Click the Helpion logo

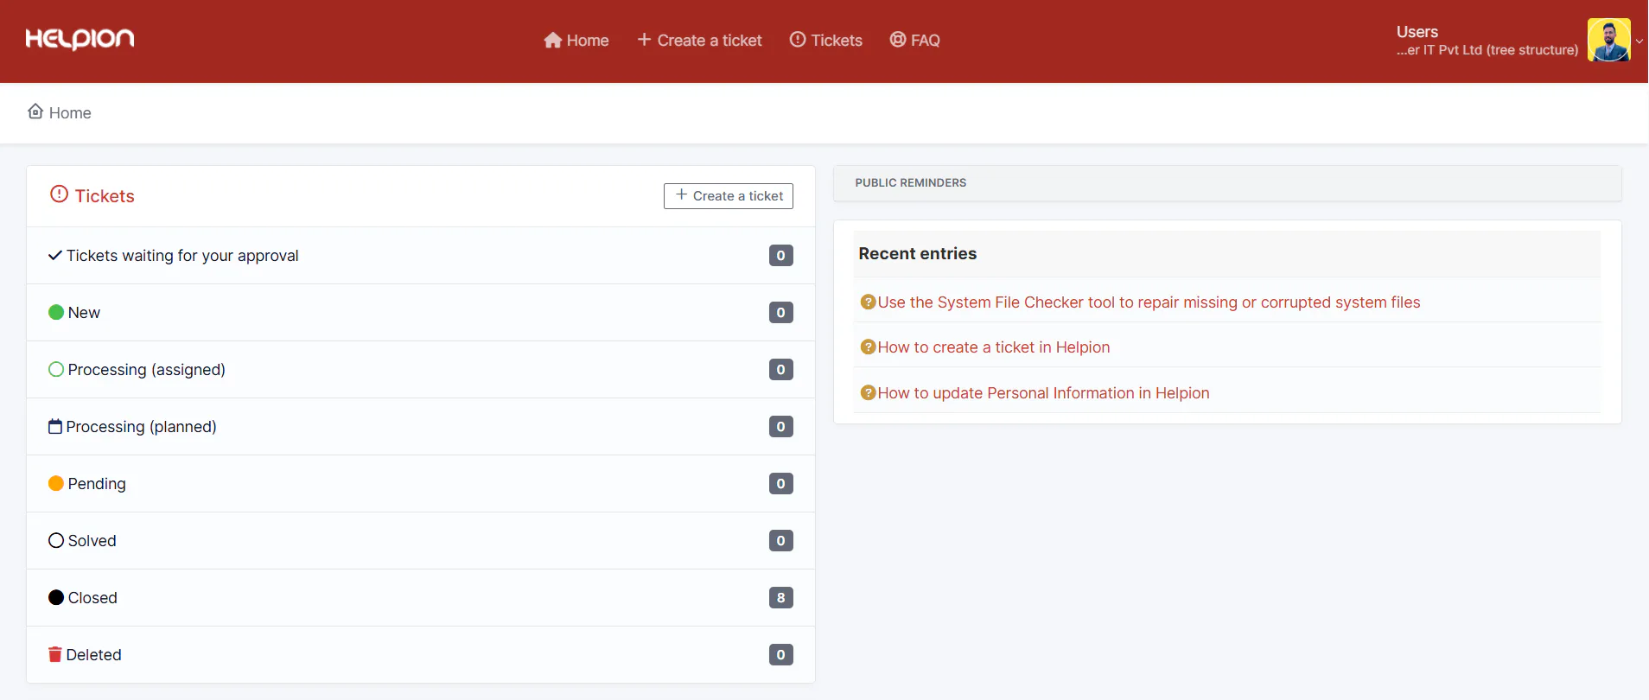[x=80, y=39]
